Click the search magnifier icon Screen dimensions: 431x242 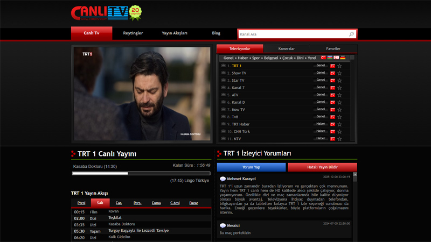(x=352, y=34)
